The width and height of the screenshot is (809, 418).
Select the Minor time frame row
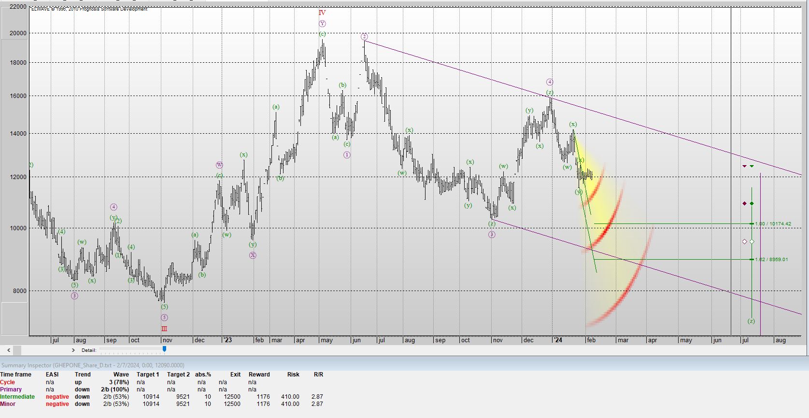162,404
